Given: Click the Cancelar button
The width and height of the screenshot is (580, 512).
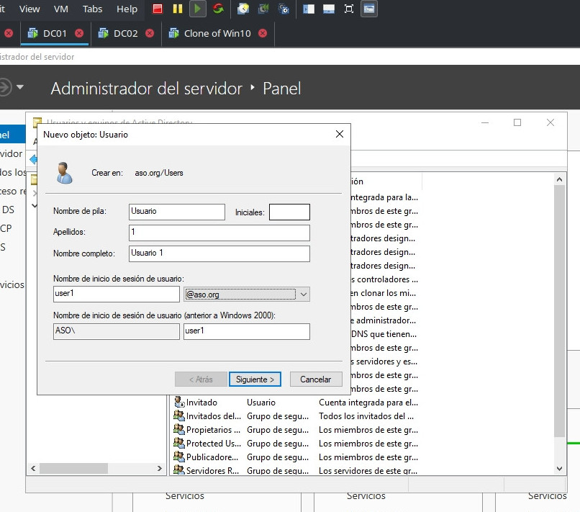Looking at the screenshot, I should (315, 379).
